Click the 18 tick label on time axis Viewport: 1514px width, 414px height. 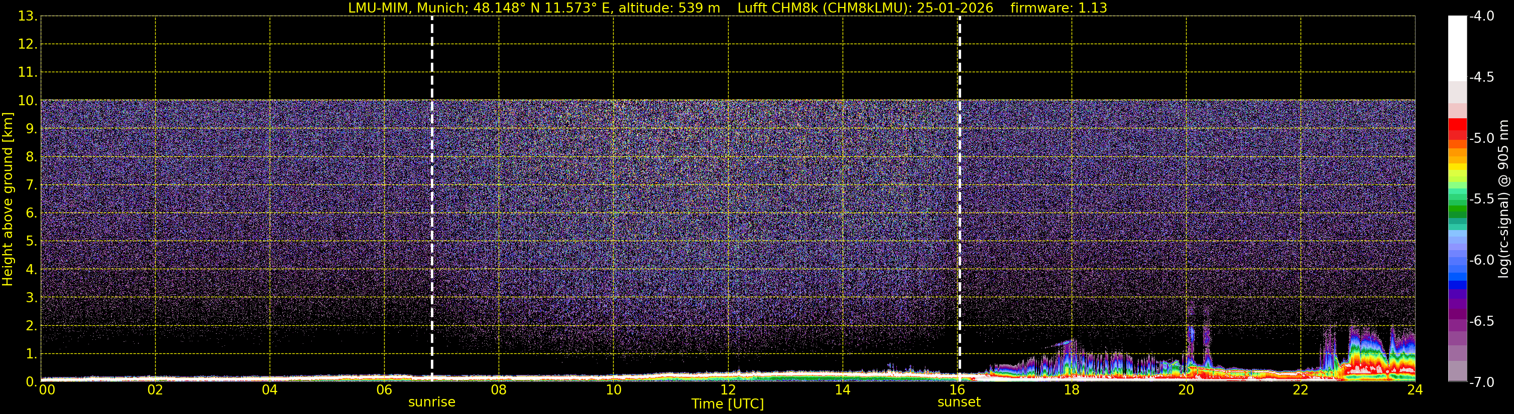[x=1071, y=390]
